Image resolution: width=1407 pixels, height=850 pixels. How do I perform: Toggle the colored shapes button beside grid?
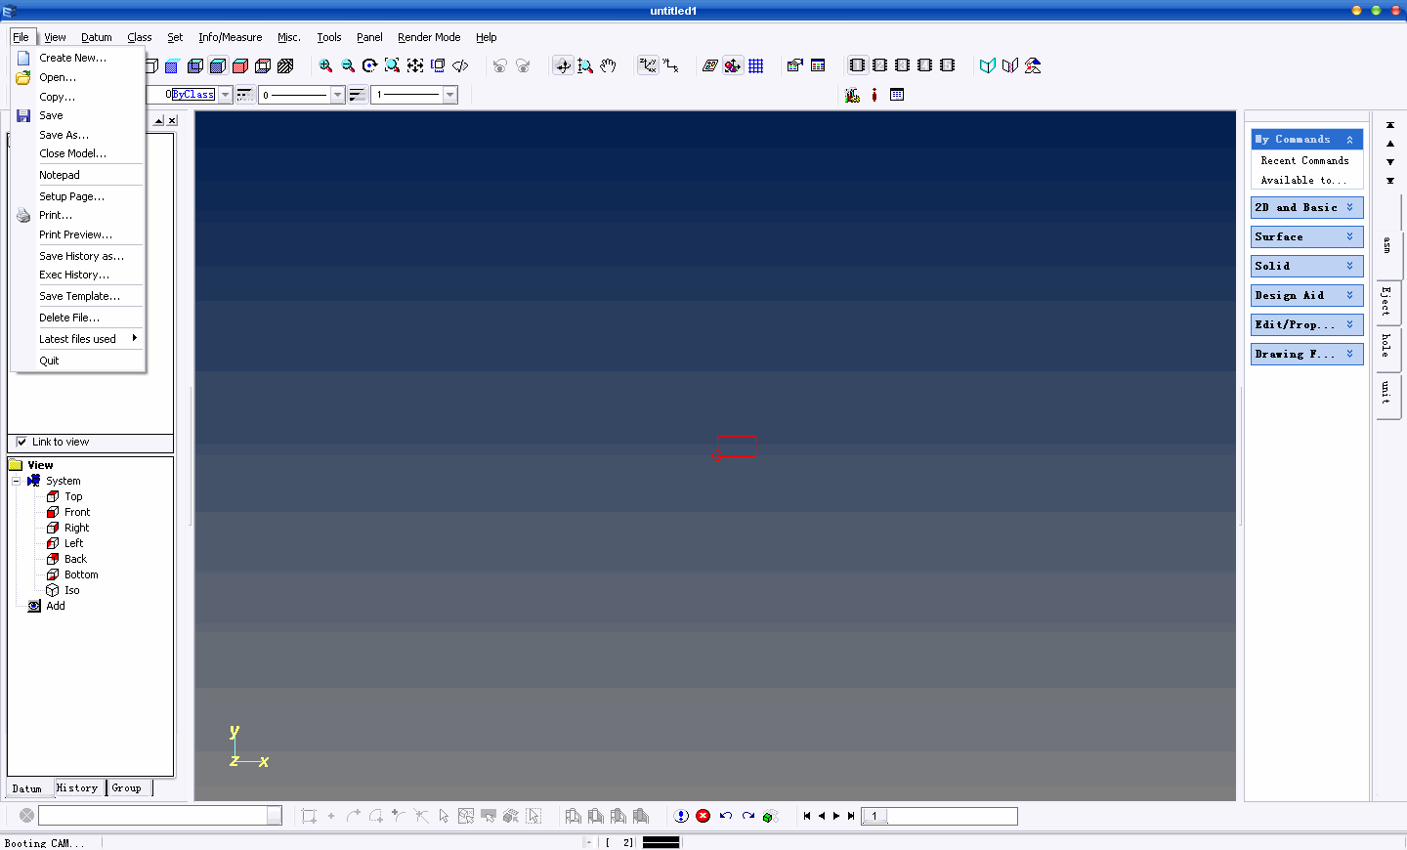[x=733, y=65]
